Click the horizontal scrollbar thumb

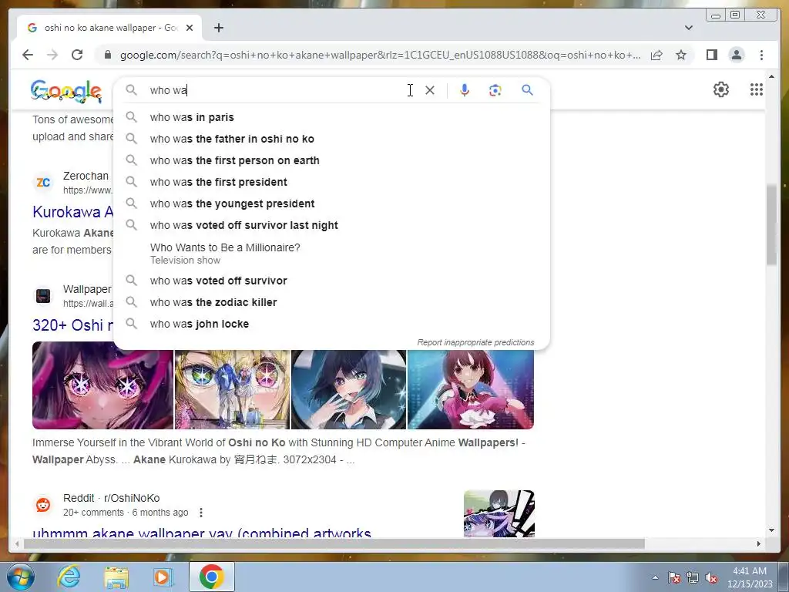tap(334, 543)
